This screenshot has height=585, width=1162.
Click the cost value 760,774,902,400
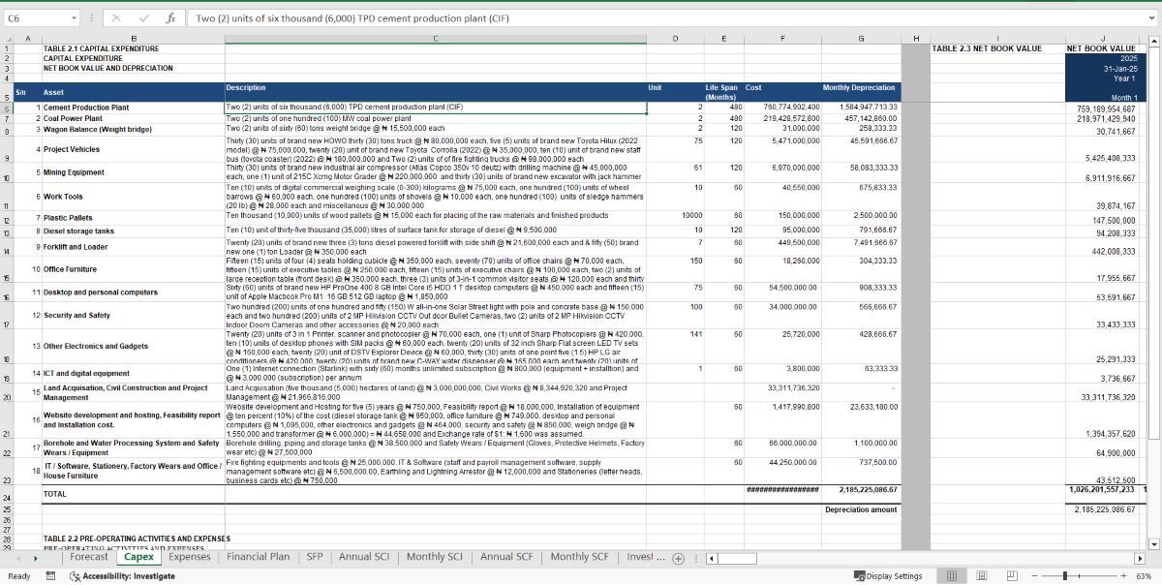tap(791, 107)
